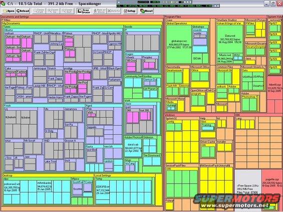Click the Documents and Settings folder label
The width and height of the screenshot is (283, 212).
pos(15,17)
